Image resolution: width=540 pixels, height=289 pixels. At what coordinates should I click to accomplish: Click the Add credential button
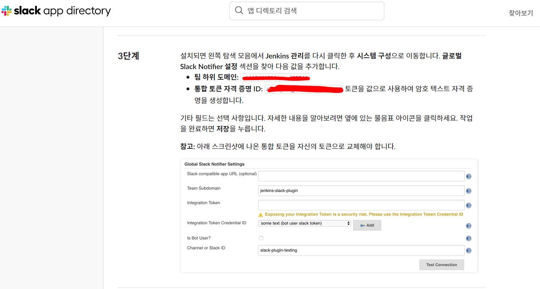pos(367,225)
